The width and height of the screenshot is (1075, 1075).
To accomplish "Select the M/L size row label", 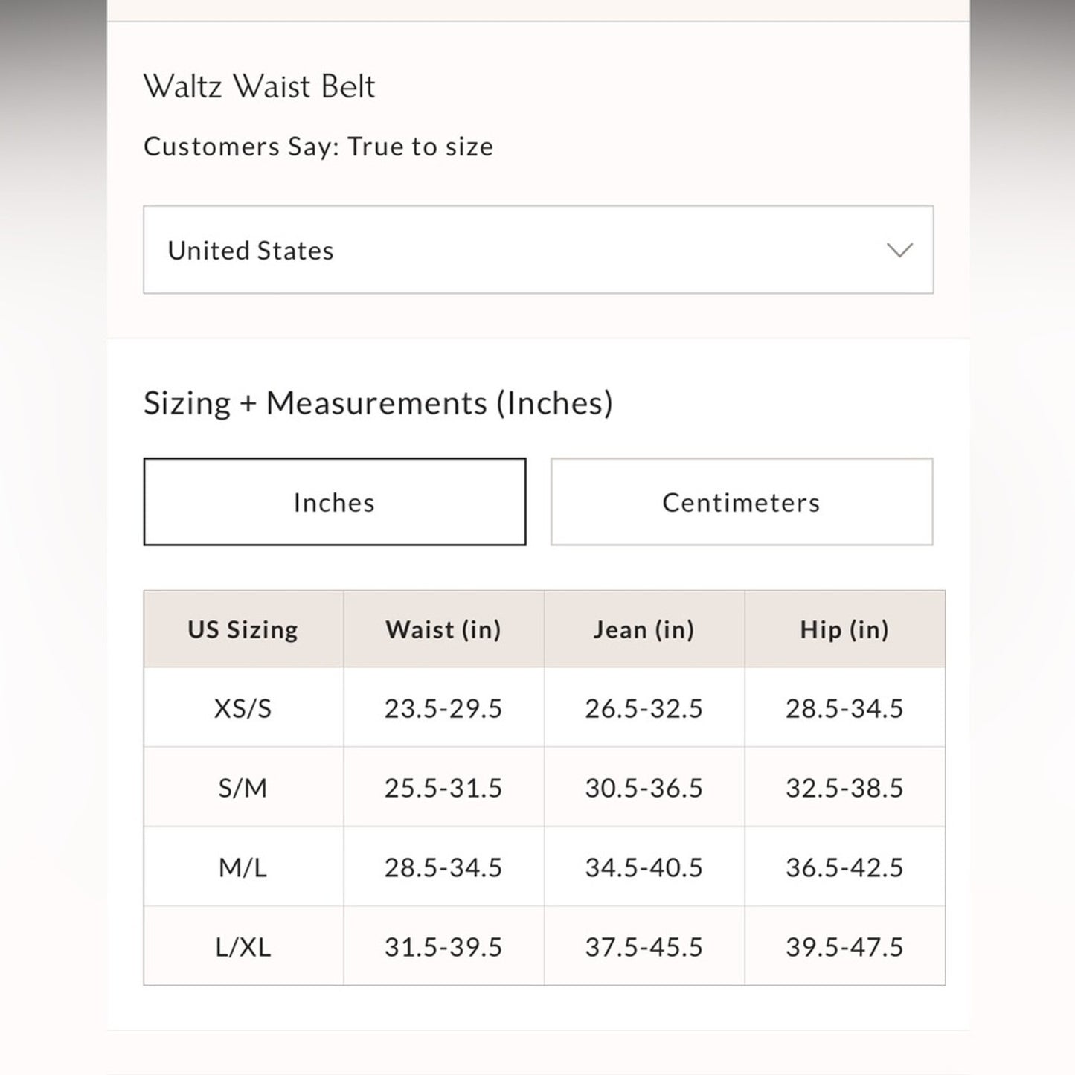I will pos(243,867).
